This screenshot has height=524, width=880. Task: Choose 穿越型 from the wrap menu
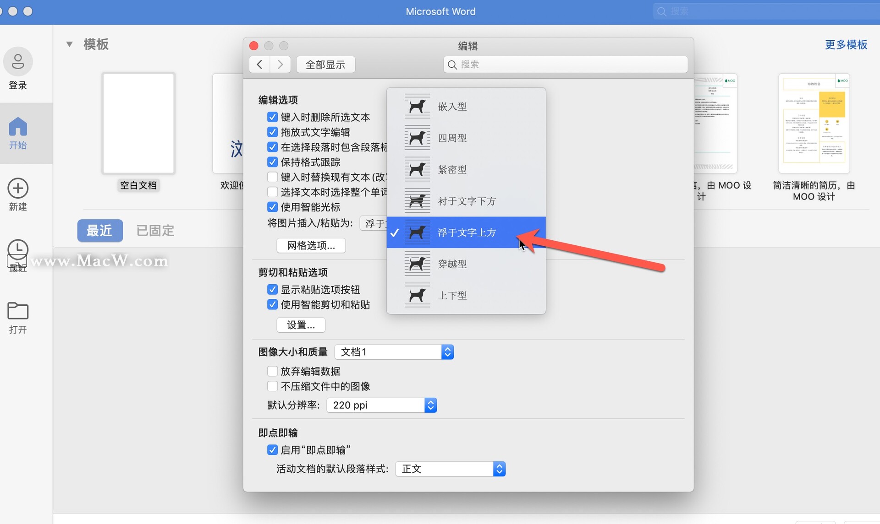452,264
